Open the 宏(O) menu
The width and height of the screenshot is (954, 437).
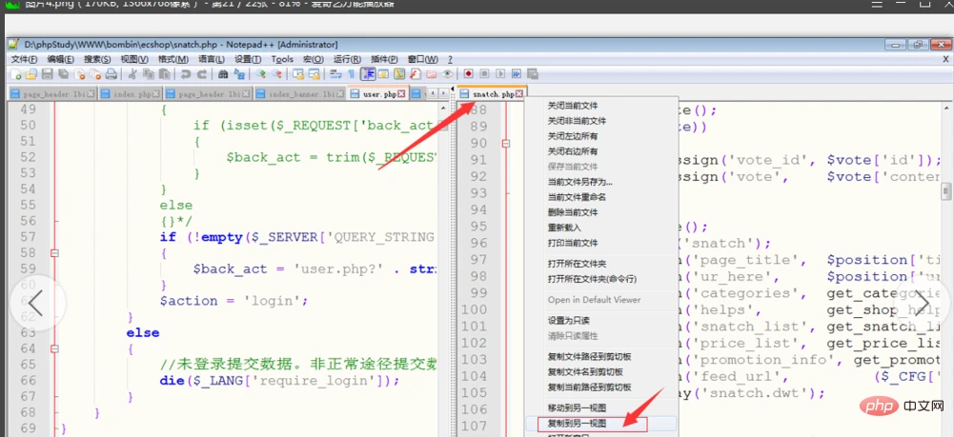314,60
